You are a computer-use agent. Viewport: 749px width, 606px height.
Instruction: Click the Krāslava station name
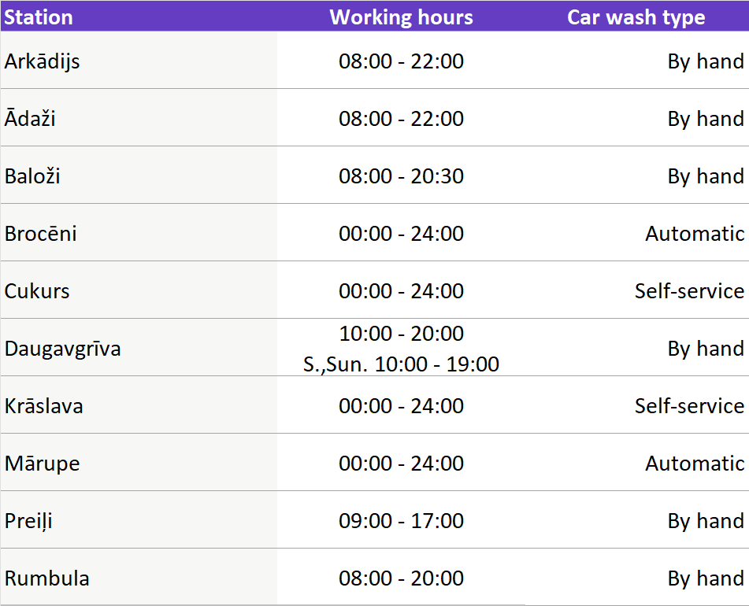[44, 406]
